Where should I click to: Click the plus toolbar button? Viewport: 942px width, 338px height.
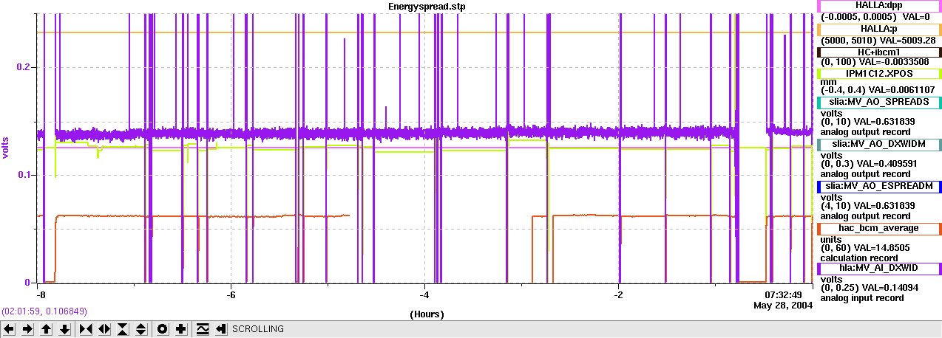click(181, 328)
